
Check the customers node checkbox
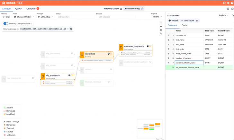click(x=82, y=55)
